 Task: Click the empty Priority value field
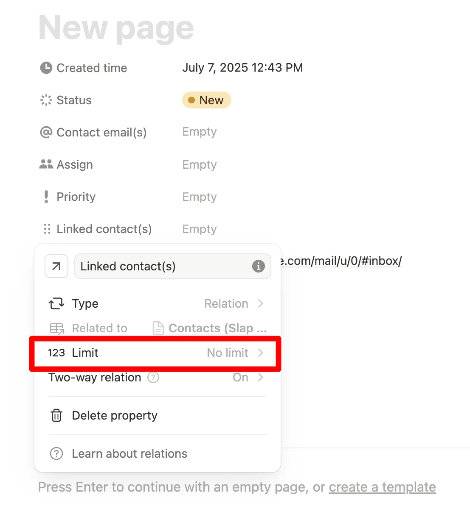[200, 197]
